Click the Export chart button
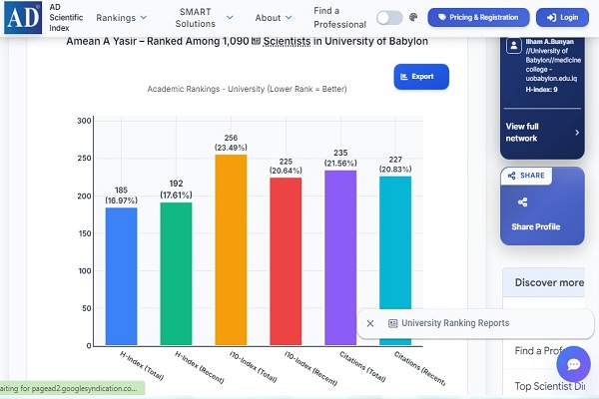Viewport: 599px width, 399px height. coord(421,77)
